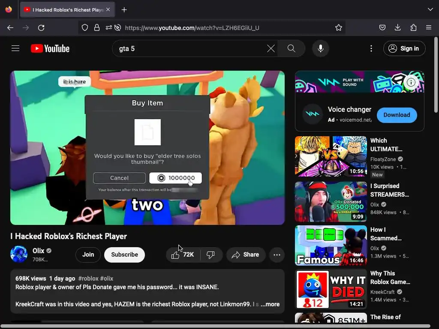Viewport: 439px width, 329px height.
Task: Click the '708K...' subscriber count text
Action: tap(40, 259)
